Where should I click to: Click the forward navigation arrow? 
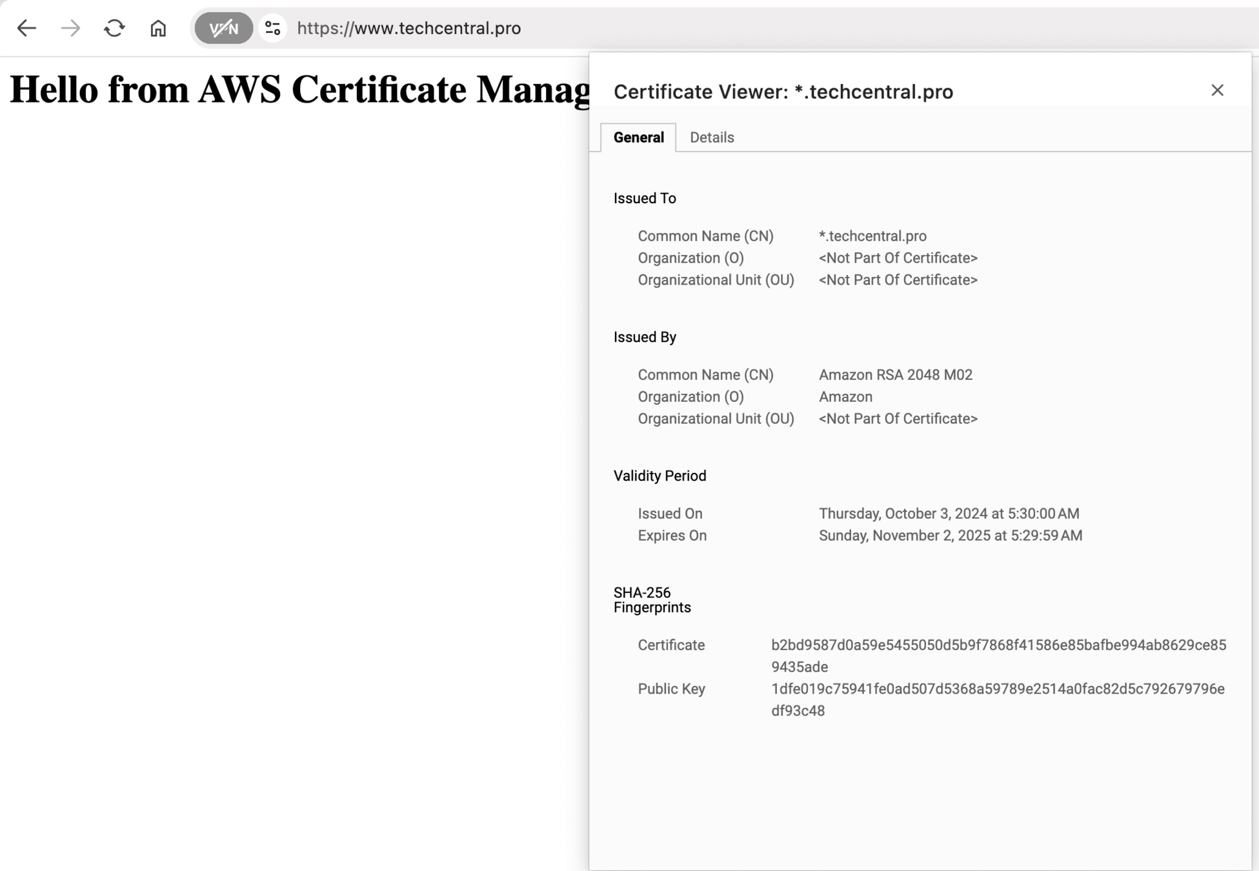[x=70, y=28]
